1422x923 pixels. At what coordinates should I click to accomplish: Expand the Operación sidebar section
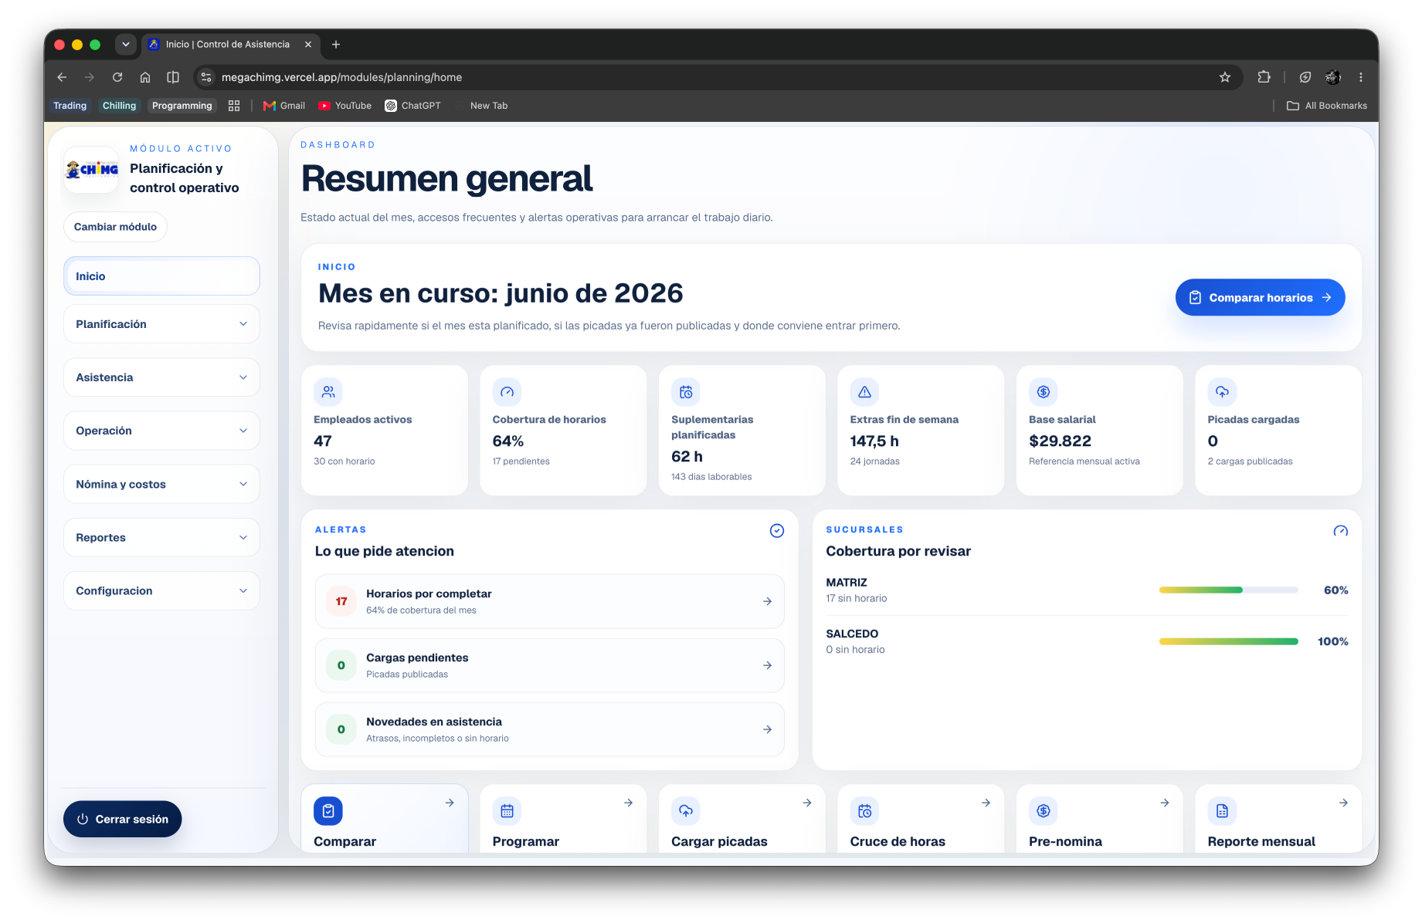[x=161, y=431]
